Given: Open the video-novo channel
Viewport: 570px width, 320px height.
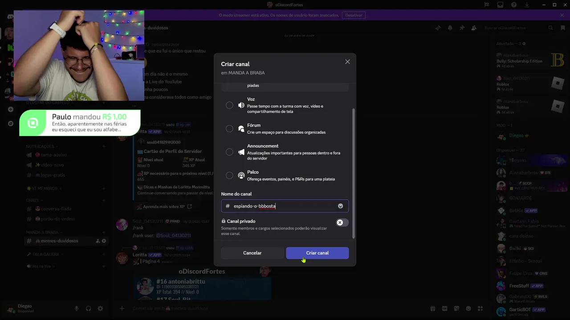Looking at the screenshot, I should pos(66,165).
